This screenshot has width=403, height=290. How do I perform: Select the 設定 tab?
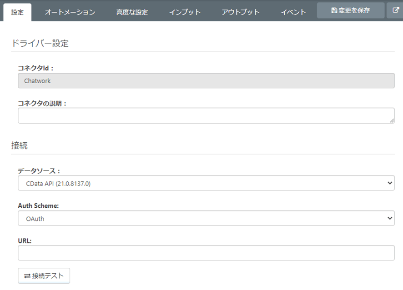17,12
